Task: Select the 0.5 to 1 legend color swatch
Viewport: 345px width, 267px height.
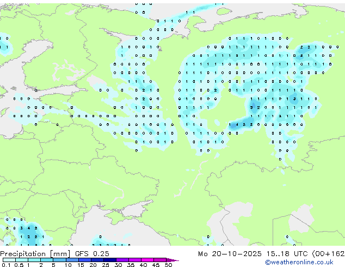Action: (x=22, y=260)
